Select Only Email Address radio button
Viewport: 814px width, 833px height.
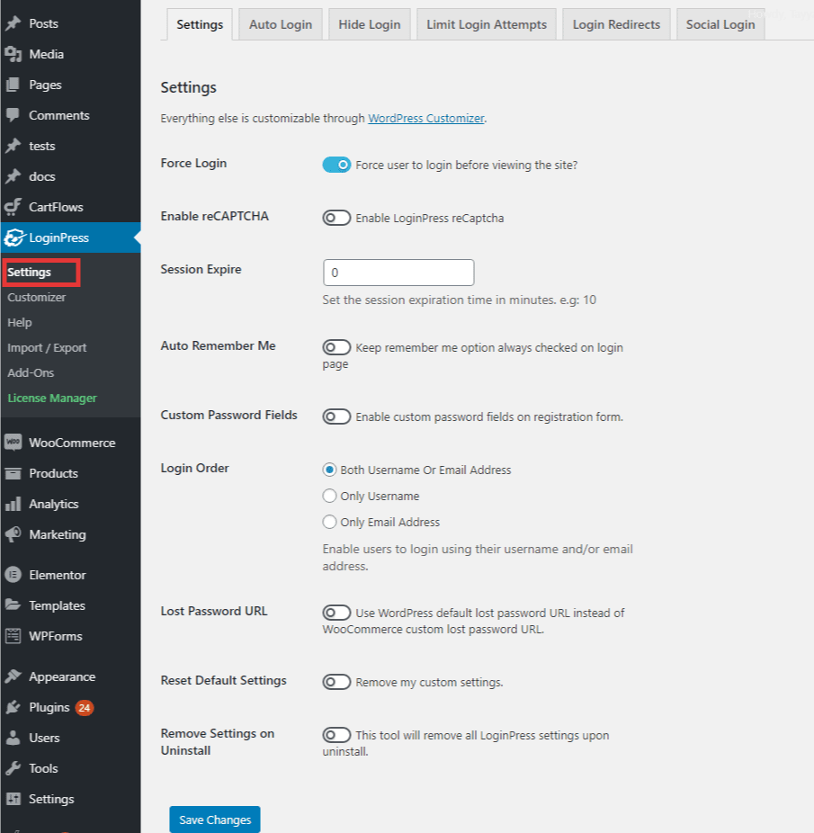pos(329,522)
